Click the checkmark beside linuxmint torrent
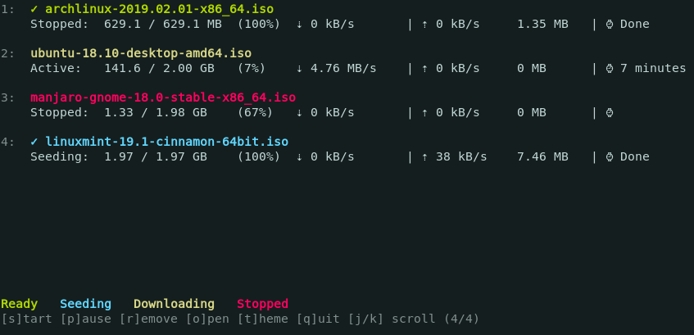Viewport: 694px width, 335px height. pos(34,142)
